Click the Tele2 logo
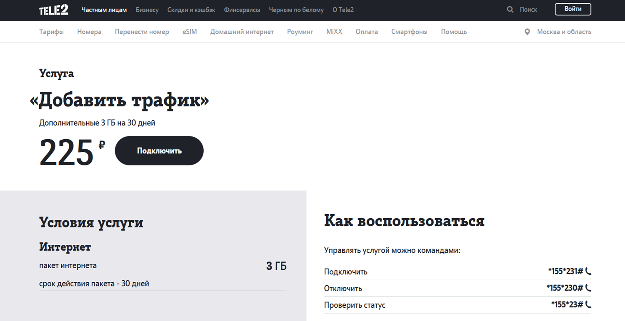 coord(54,10)
